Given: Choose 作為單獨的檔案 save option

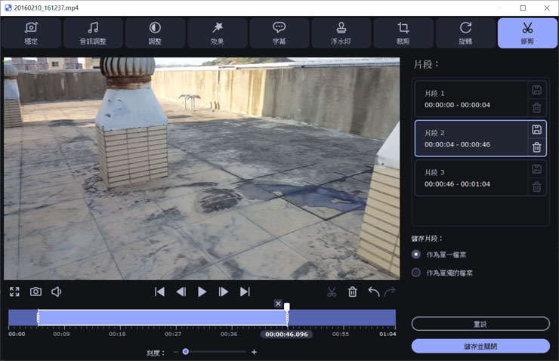Looking at the screenshot, I should tap(415, 273).
